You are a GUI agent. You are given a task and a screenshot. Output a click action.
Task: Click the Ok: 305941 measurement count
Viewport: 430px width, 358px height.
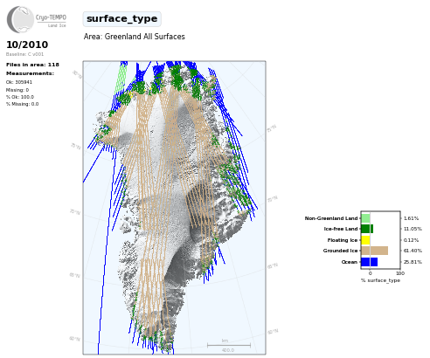coord(19,82)
